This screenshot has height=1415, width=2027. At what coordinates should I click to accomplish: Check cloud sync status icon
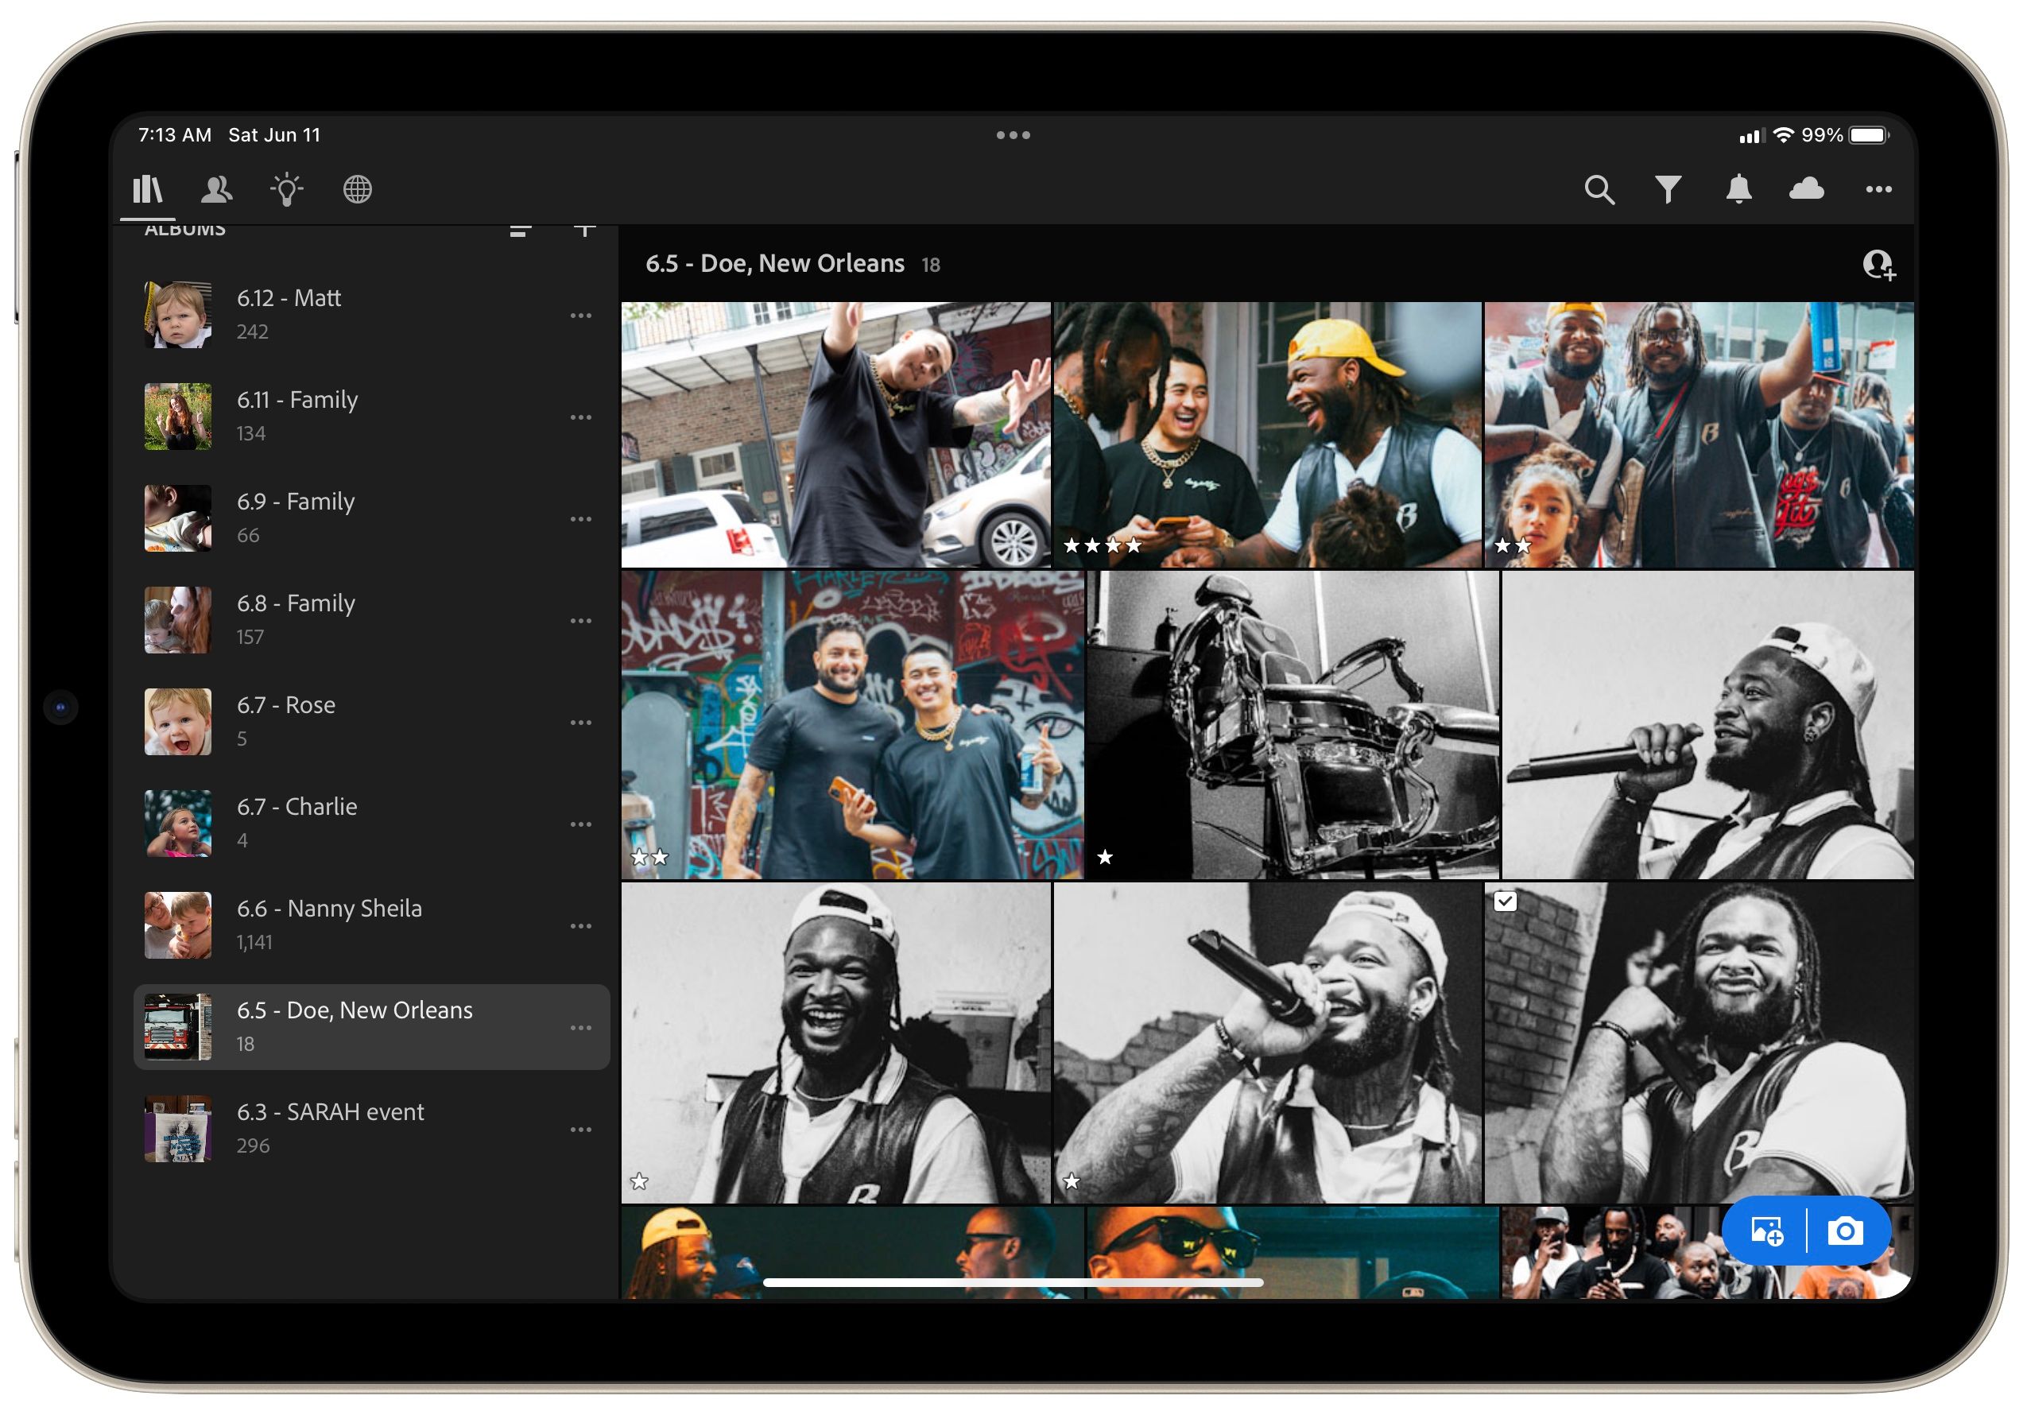(x=1806, y=189)
